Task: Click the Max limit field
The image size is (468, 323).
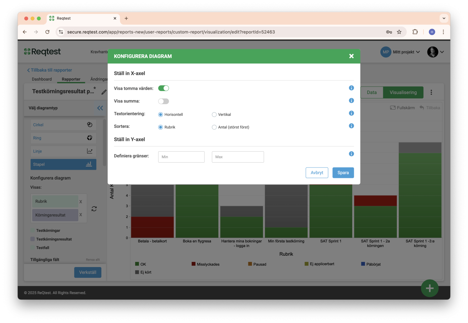Action: click(x=238, y=157)
